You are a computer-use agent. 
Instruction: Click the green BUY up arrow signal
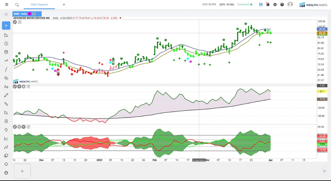[113, 60]
